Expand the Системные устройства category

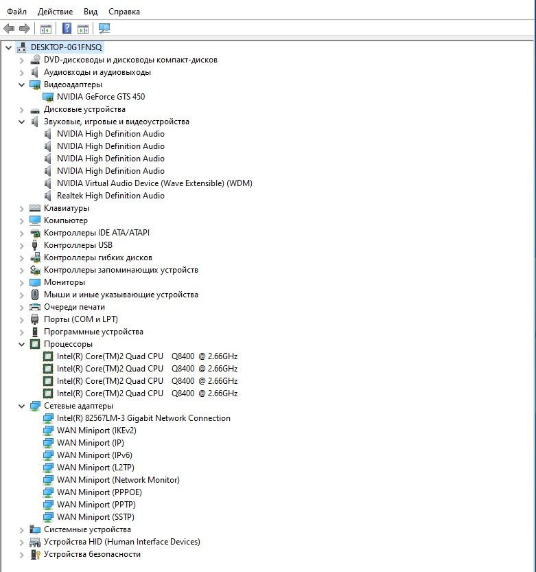pyautogui.click(x=21, y=529)
